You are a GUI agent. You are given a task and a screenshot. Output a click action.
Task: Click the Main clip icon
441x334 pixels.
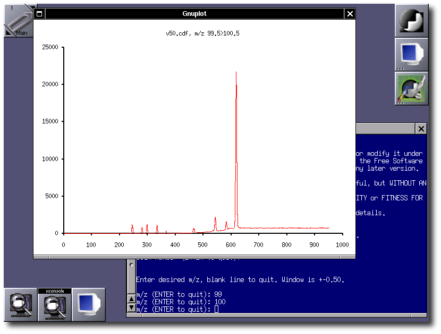coord(19,21)
